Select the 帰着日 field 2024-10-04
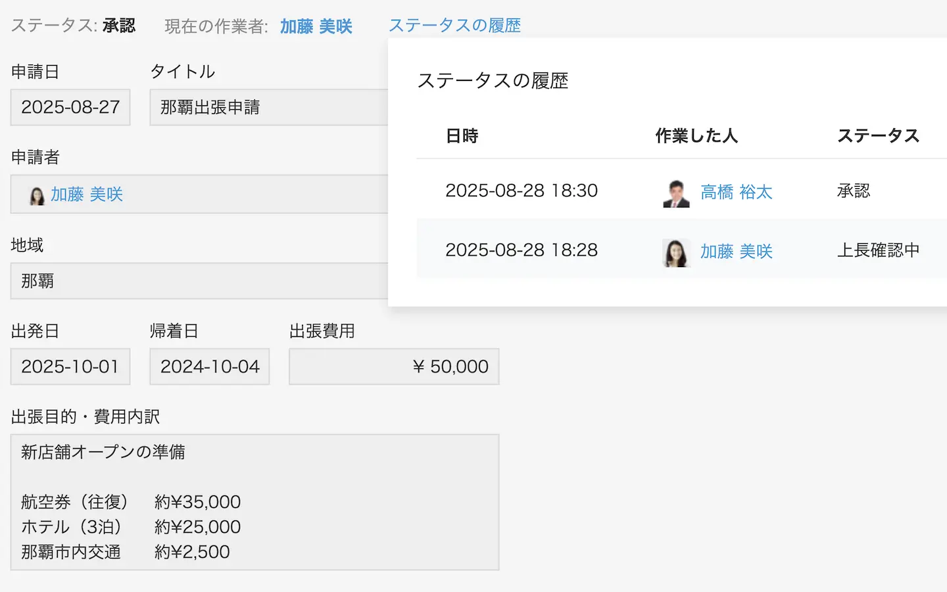This screenshot has height=592, width=947. 210,366
